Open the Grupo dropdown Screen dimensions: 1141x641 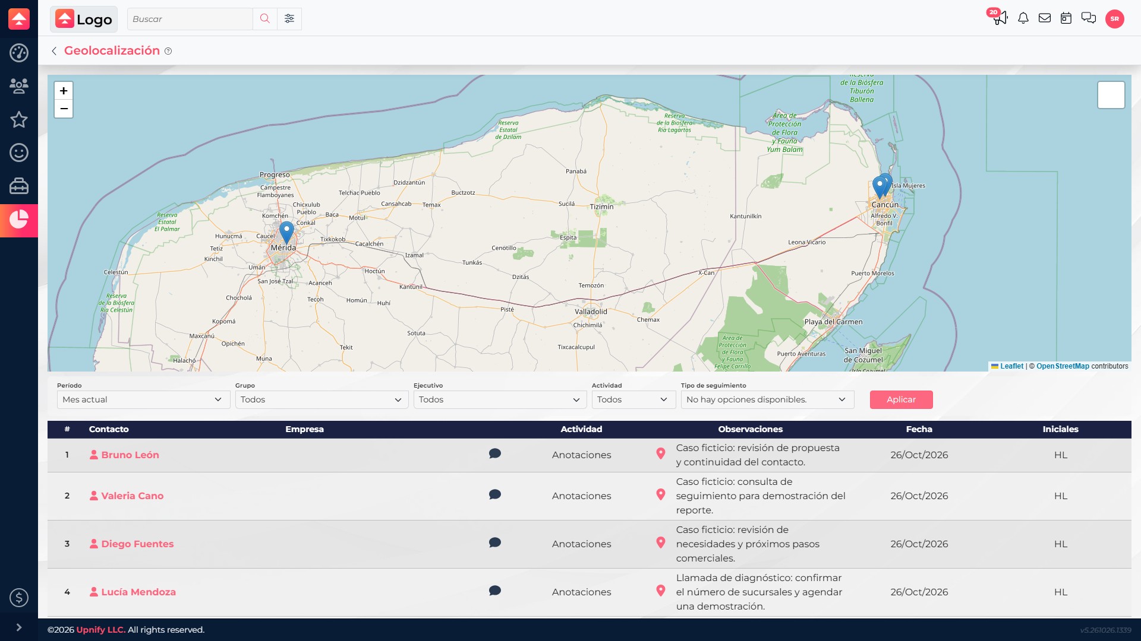tap(322, 399)
